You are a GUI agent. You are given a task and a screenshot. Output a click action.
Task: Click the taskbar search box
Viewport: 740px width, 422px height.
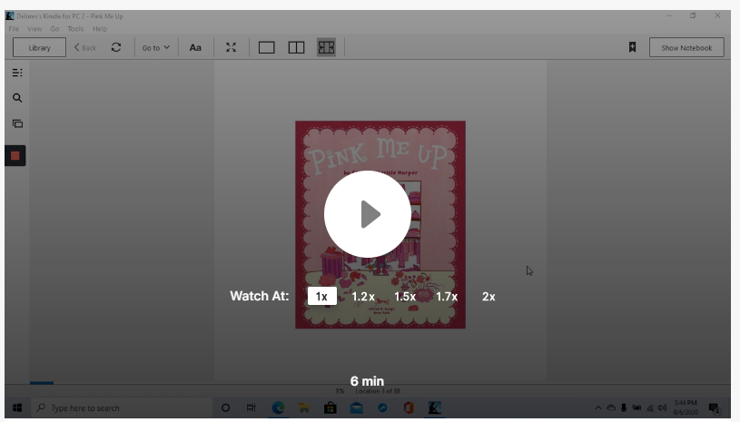coord(122,407)
